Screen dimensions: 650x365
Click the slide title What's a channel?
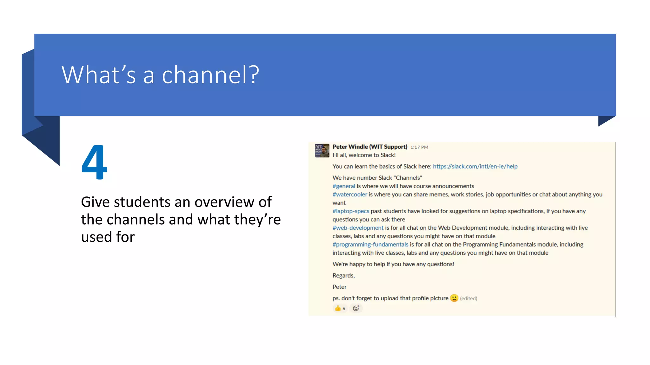pos(161,75)
